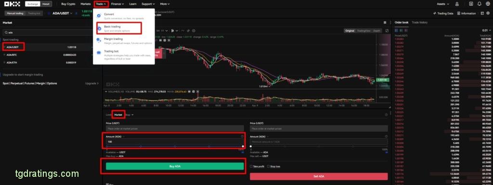Enable the Stop loss checkbox
The height and width of the screenshot is (185, 493).
tap(268, 166)
